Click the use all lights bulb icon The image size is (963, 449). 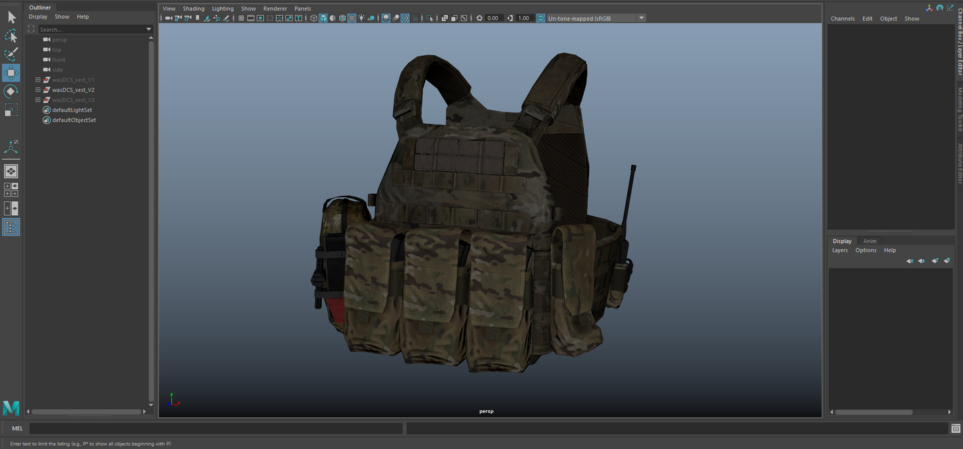(361, 18)
